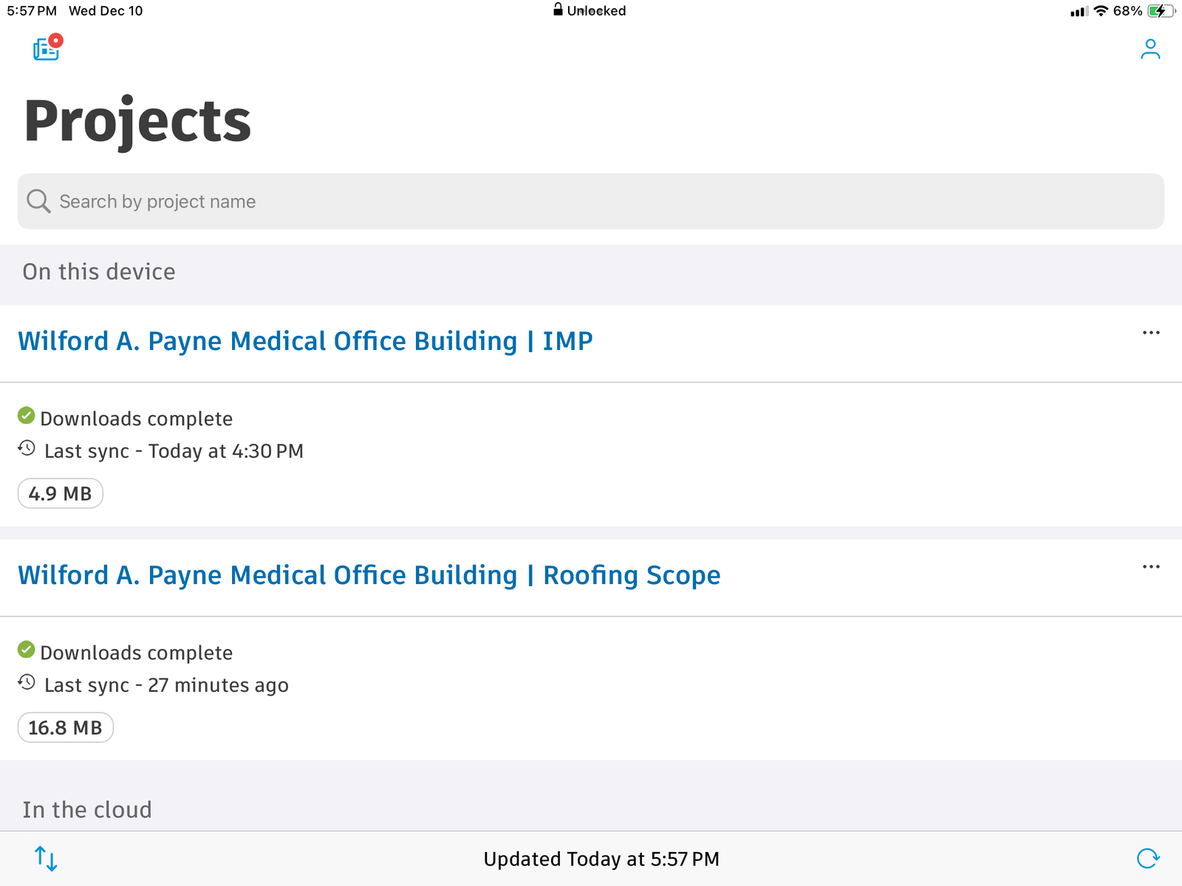
Task: Tap the search magnifier icon
Action: tap(38, 201)
